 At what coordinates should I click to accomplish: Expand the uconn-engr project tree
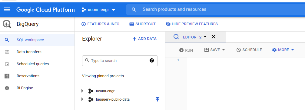(82, 91)
